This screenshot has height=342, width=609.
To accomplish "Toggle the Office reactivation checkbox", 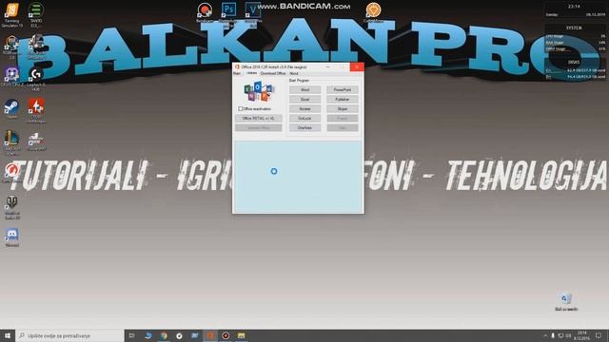I will tap(241, 109).
